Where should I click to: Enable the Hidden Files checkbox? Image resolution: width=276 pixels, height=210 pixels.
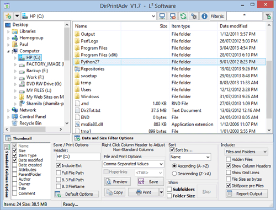coord(229,159)
